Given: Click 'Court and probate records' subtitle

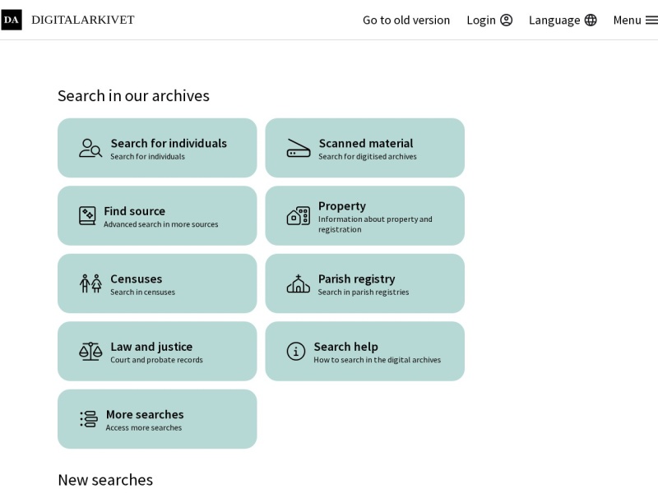Looking at the screenshot, I should coord(156,360).
